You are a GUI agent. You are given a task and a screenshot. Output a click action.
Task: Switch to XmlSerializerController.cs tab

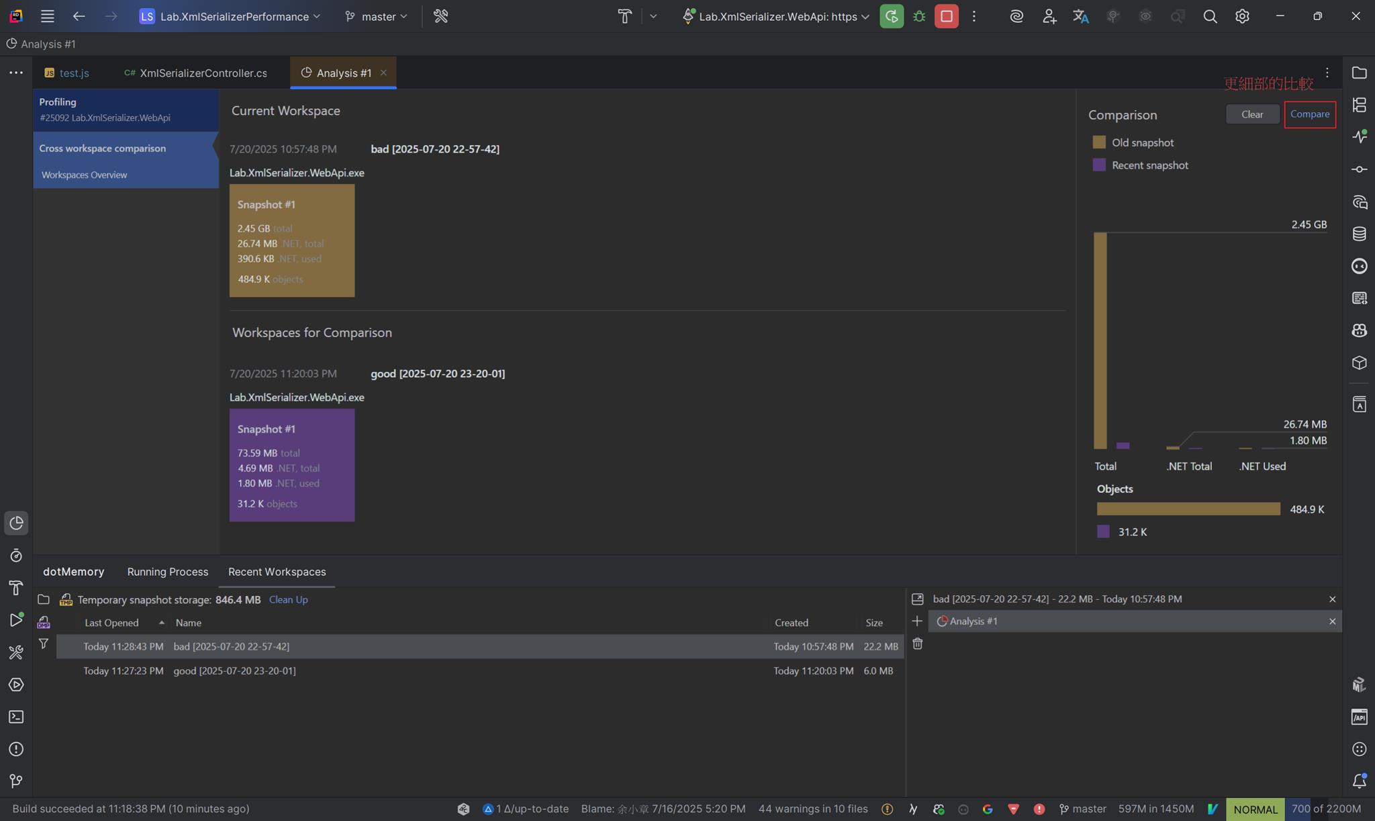(x=196, y=73)
